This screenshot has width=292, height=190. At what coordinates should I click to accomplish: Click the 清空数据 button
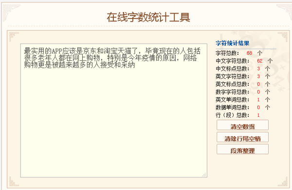pyautogui.click(x=242, y=125)
